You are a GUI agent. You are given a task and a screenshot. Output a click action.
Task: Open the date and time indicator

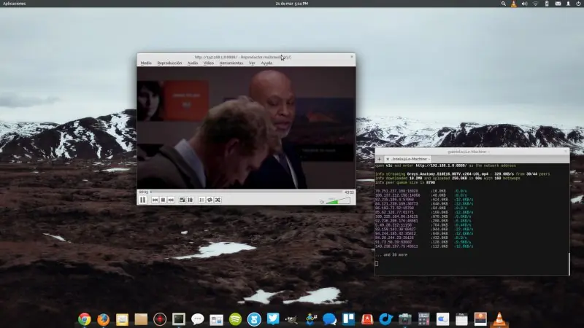click(x=291, y=4)
